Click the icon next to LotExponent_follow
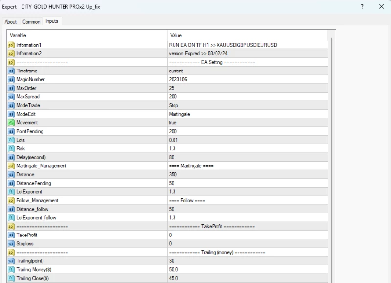The image size is (391, 283). 11,217
